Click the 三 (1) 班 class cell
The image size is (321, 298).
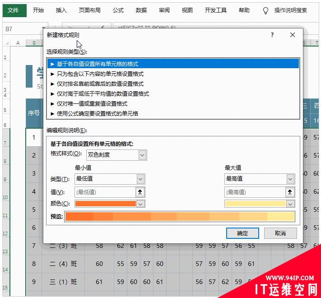[63, 282]
